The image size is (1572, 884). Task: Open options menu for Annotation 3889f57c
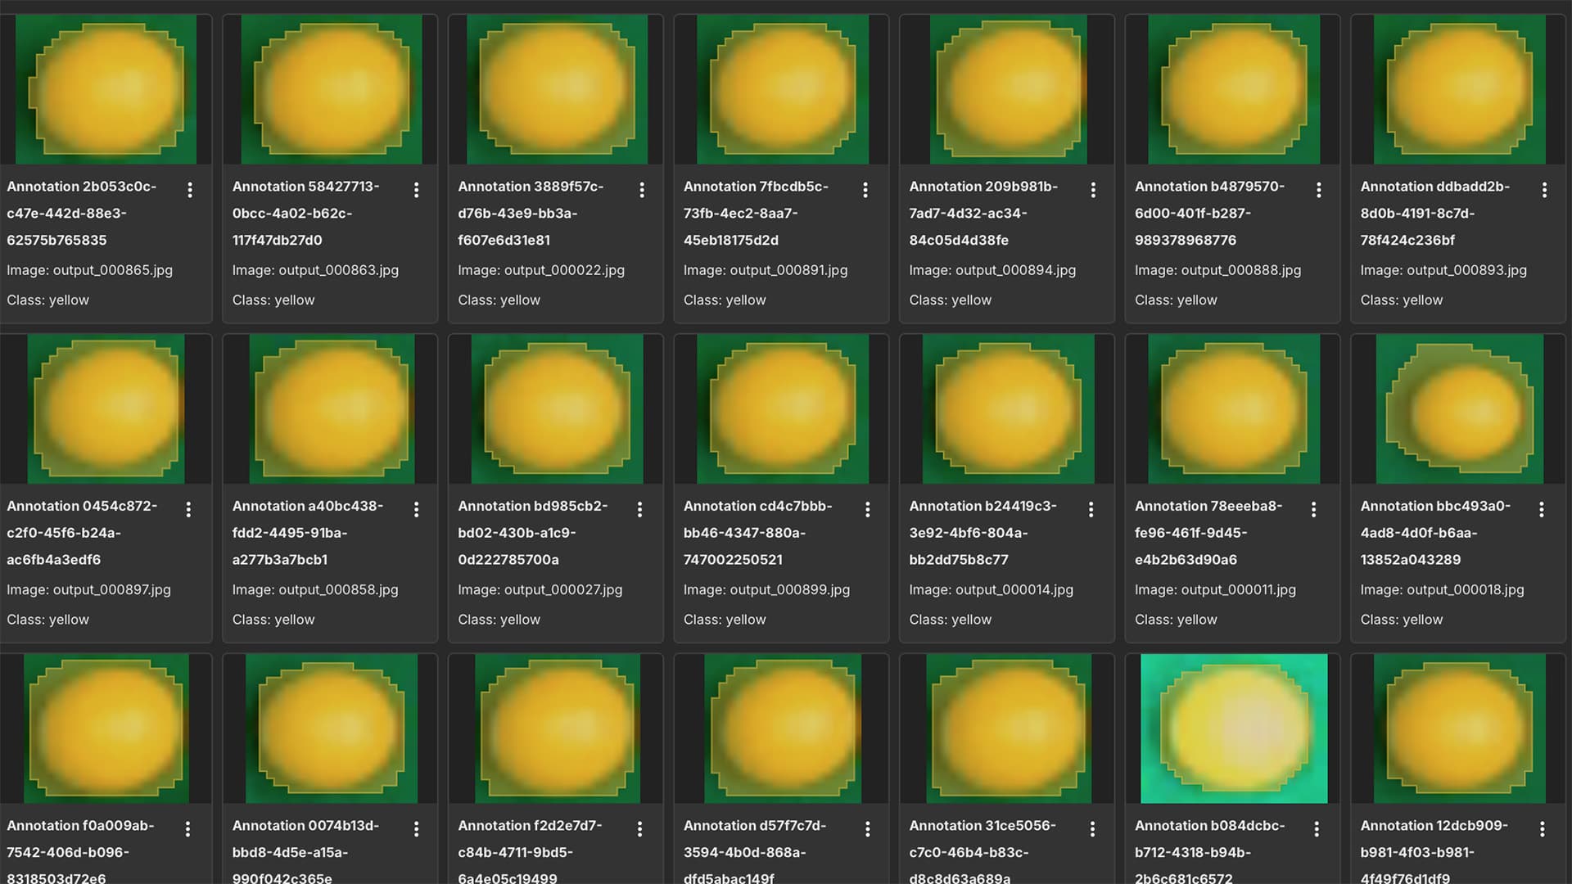(642, 190)
